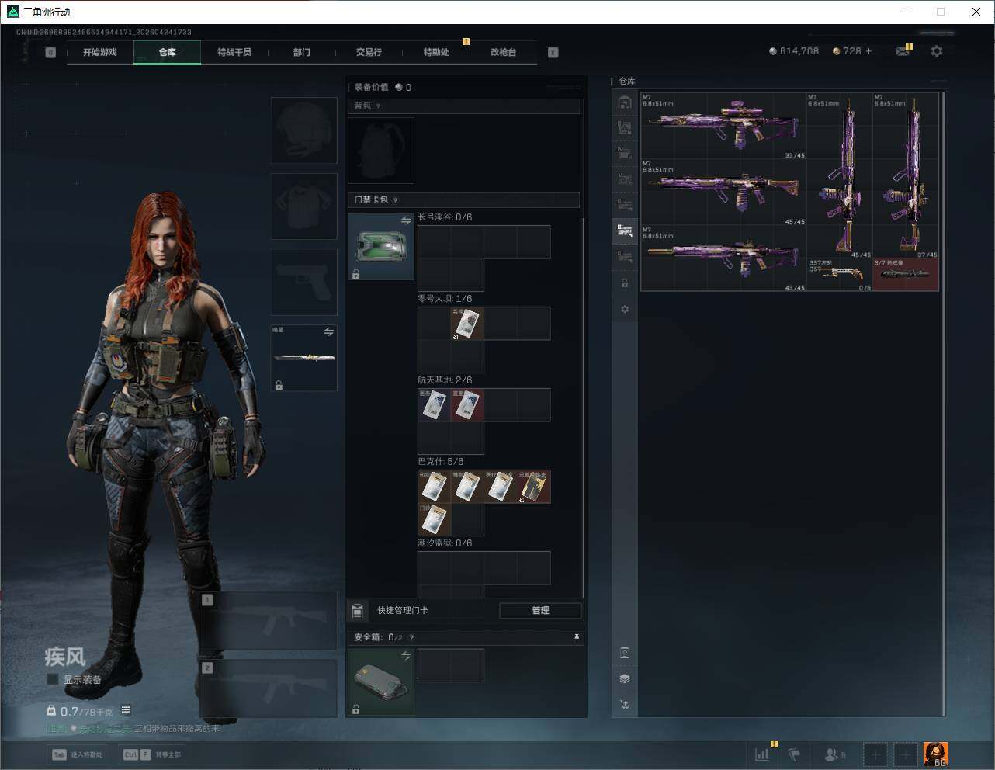Open the settings gear in top bar
Viewport: 995px width, 770px height.
pos(937,51)
